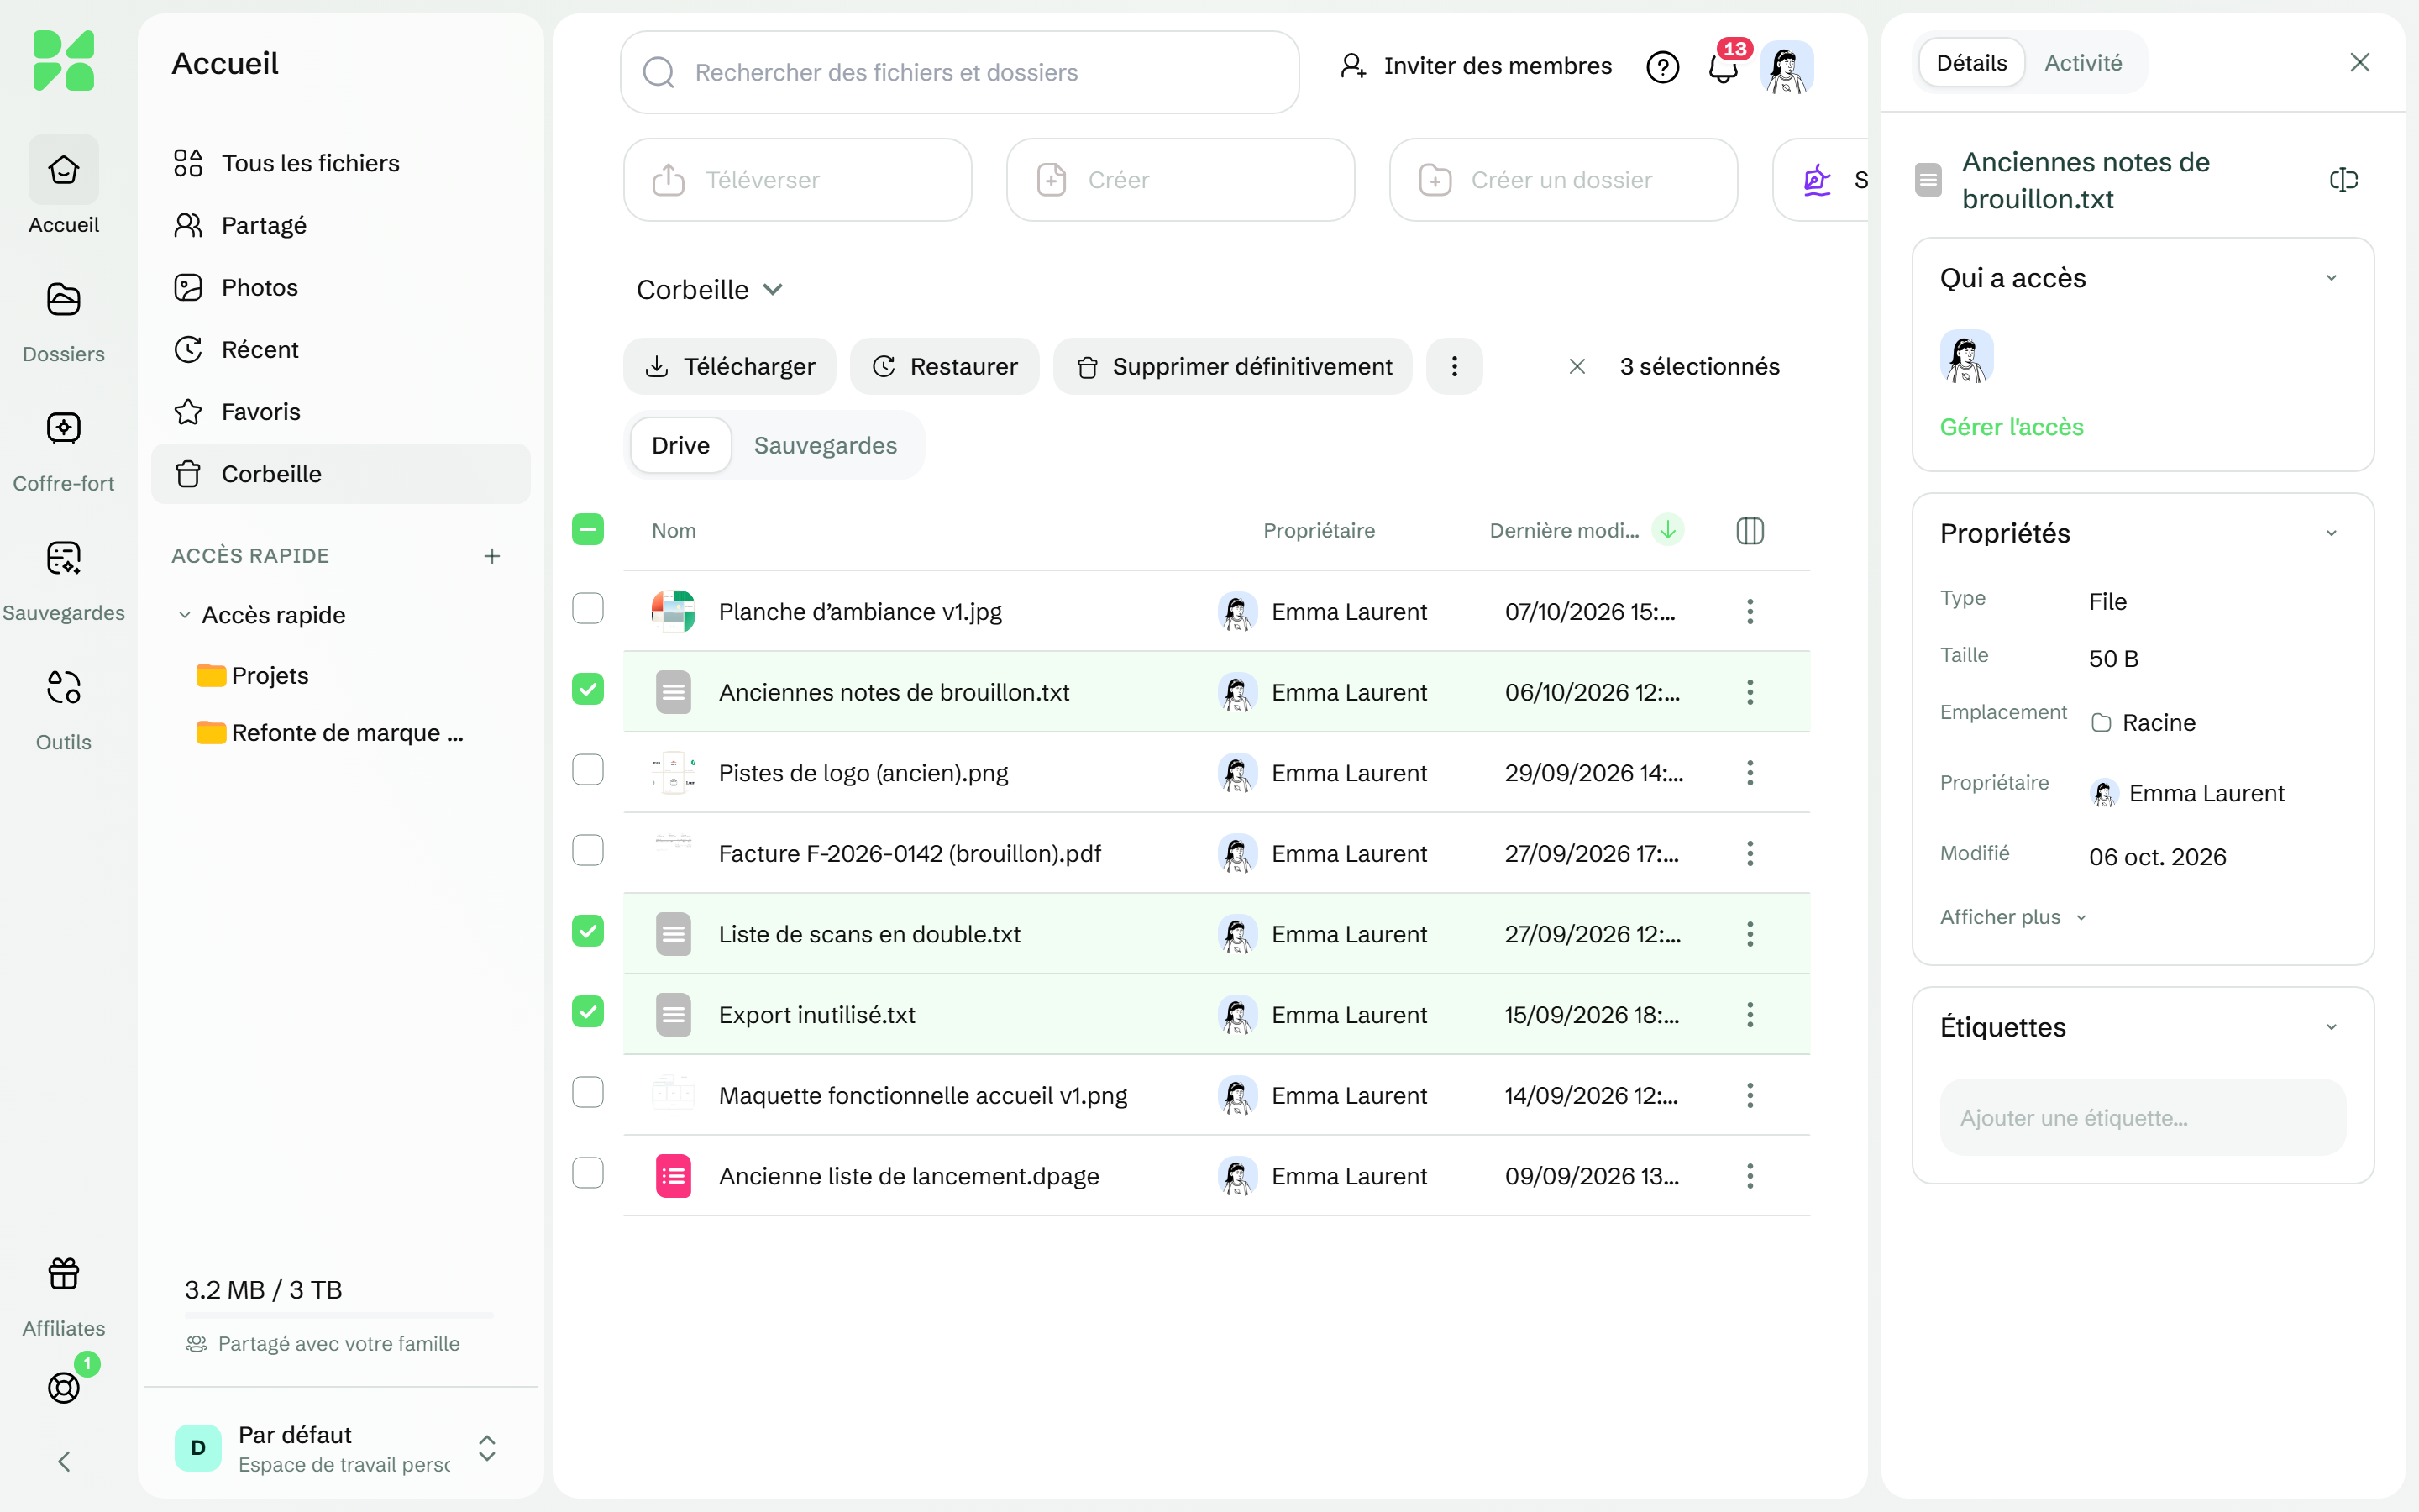Open the Par défaut workspace switcher
The image size is (2419, 1512).
click(x=340, y=1448)
